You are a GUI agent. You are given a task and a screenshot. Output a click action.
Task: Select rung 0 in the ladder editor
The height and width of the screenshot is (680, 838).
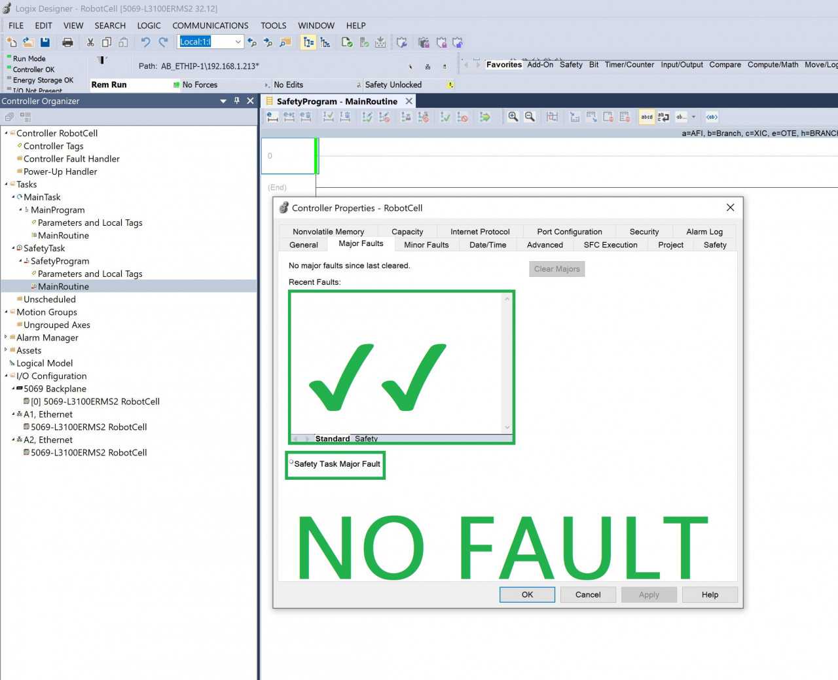[x=288, y=156]
